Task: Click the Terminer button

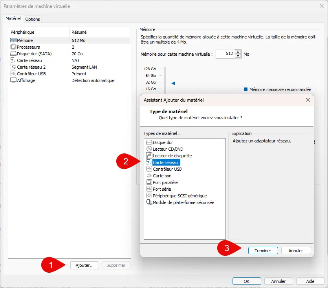Action: click(x=263, y=250)
